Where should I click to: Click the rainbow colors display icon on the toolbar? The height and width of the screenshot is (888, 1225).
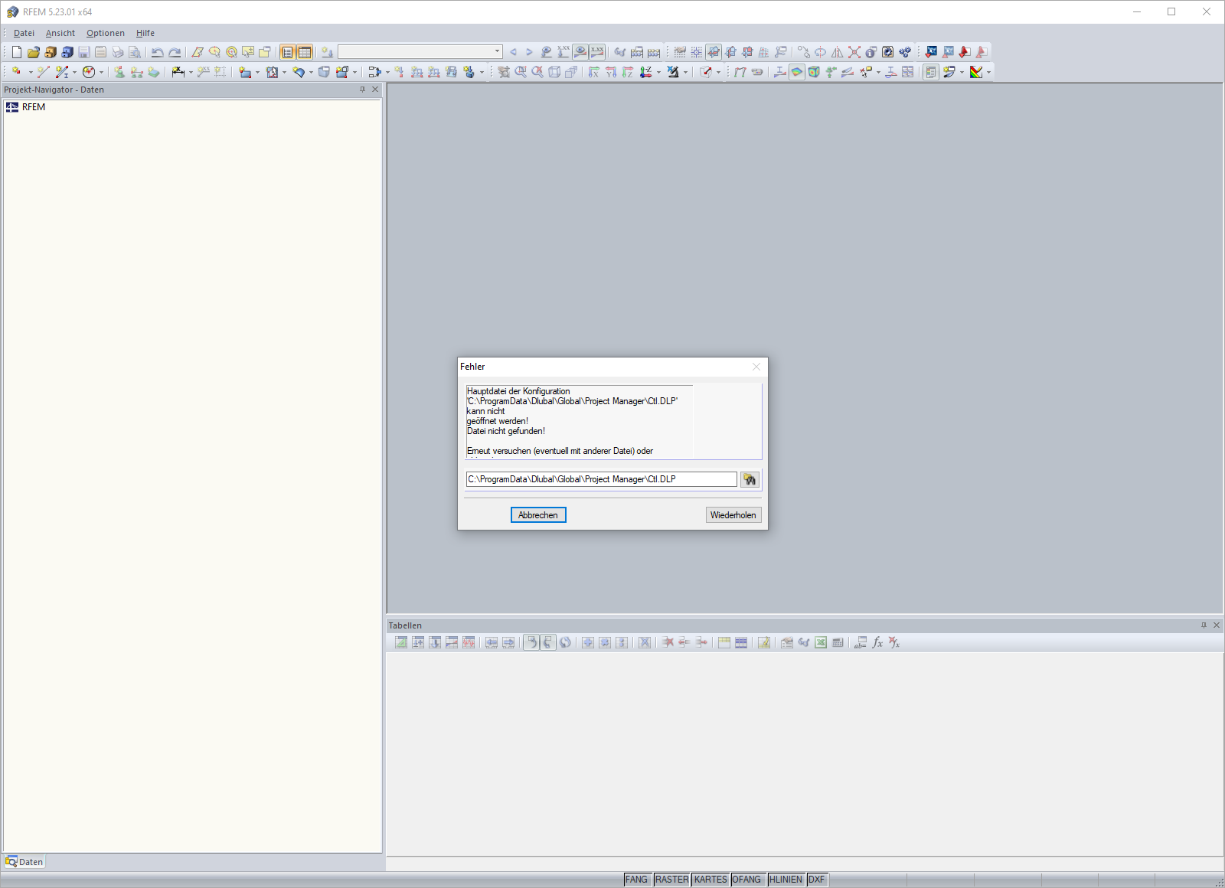pos(978,72)
